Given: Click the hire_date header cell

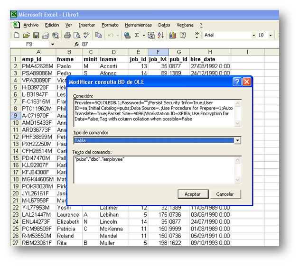Looking at the screenshot, I should click(x=210, y=59).
